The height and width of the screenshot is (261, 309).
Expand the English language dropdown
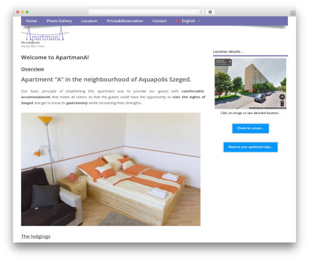coord(188,21)
